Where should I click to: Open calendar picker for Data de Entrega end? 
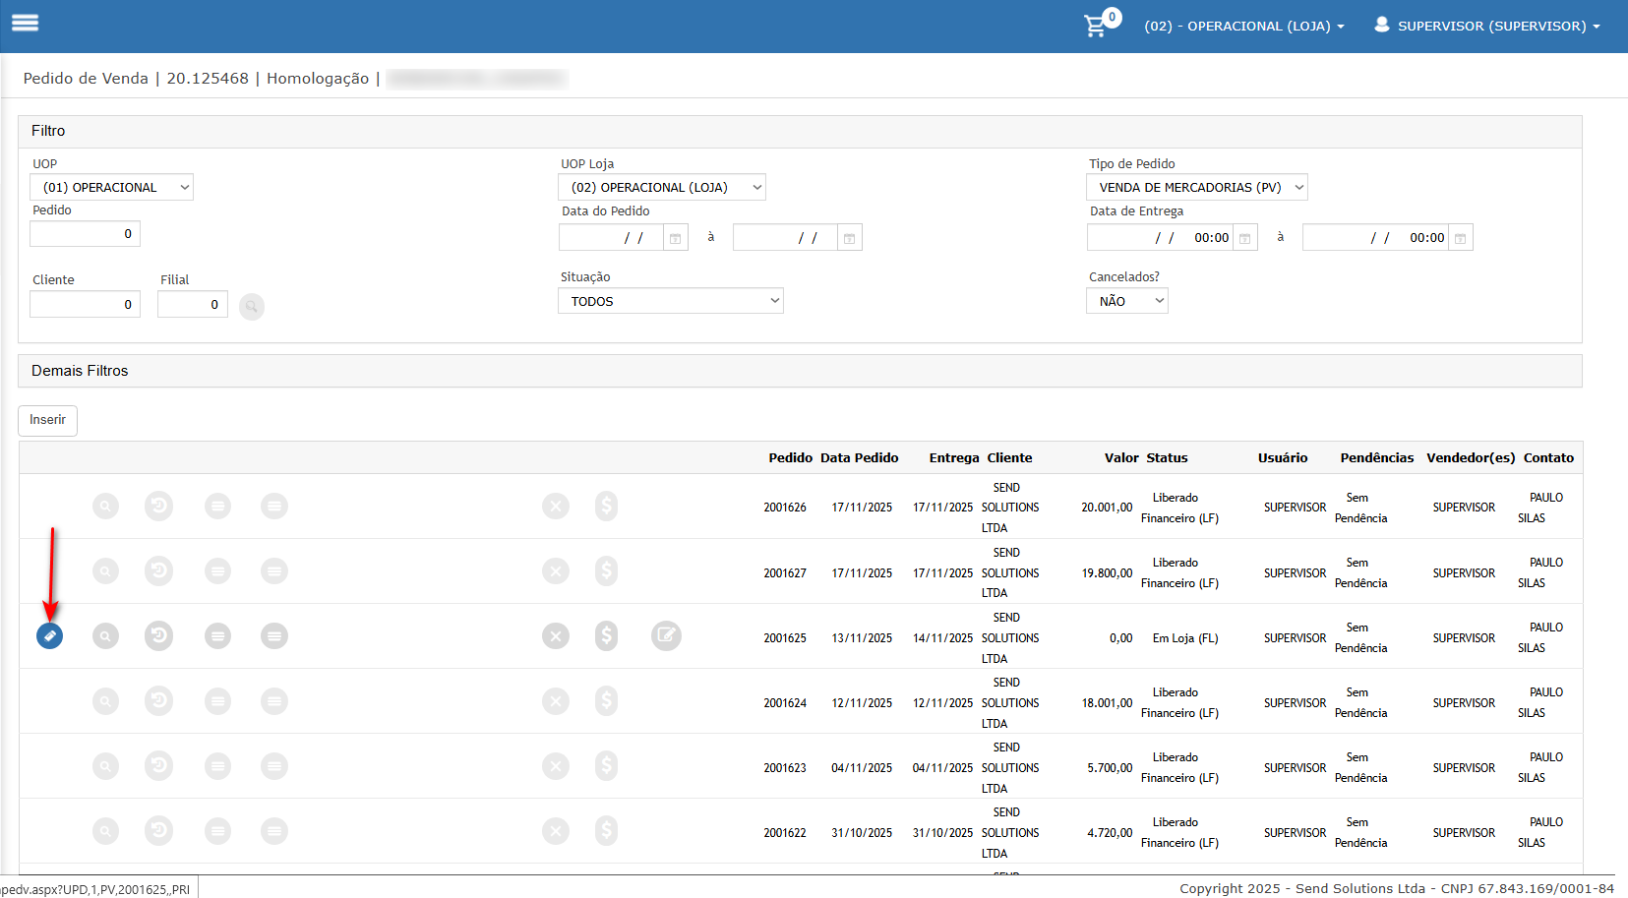click(x=1460, y=238)
